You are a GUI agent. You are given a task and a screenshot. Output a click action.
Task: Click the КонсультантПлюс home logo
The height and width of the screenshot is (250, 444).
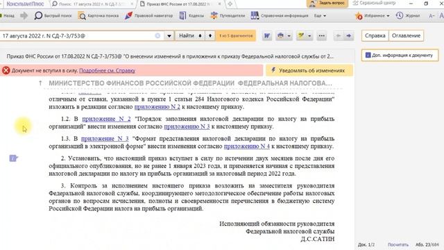pos(25,3)
